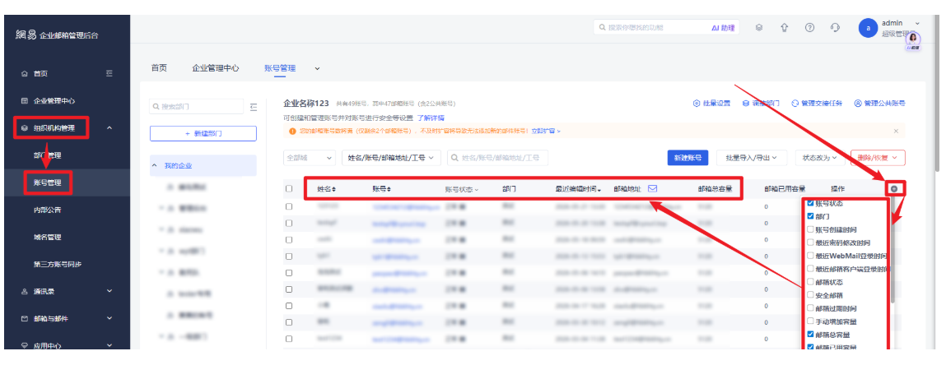Open column settings gear icon
The height and width of the screenshot is (365, 946).
click(x=893, y=188)
